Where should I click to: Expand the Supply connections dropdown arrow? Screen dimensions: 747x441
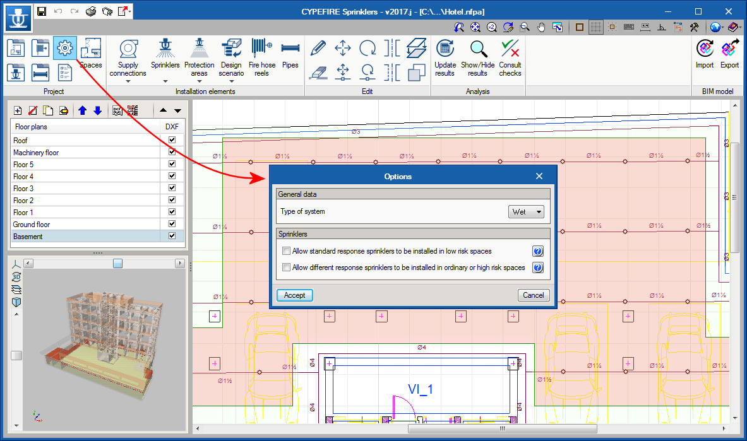point(128,81)
